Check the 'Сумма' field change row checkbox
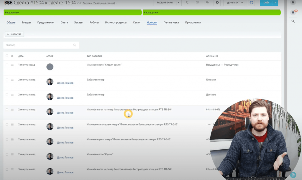Viewport: 302px width, 180px height. point(7,154)
